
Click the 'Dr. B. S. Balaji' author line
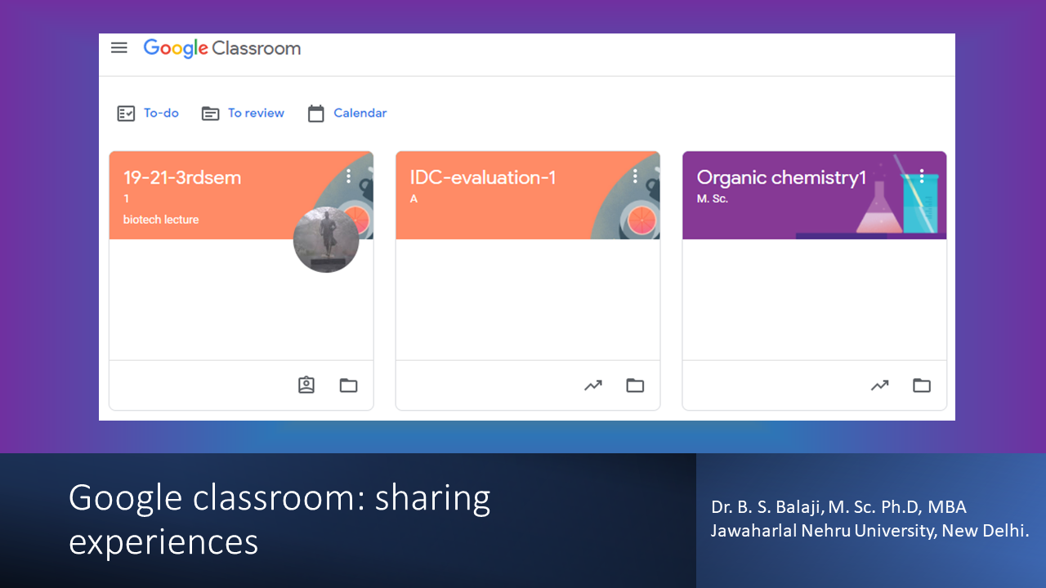coord(838,507)
